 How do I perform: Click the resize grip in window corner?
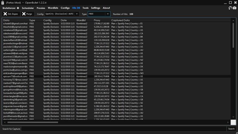[x=237, y=133]
